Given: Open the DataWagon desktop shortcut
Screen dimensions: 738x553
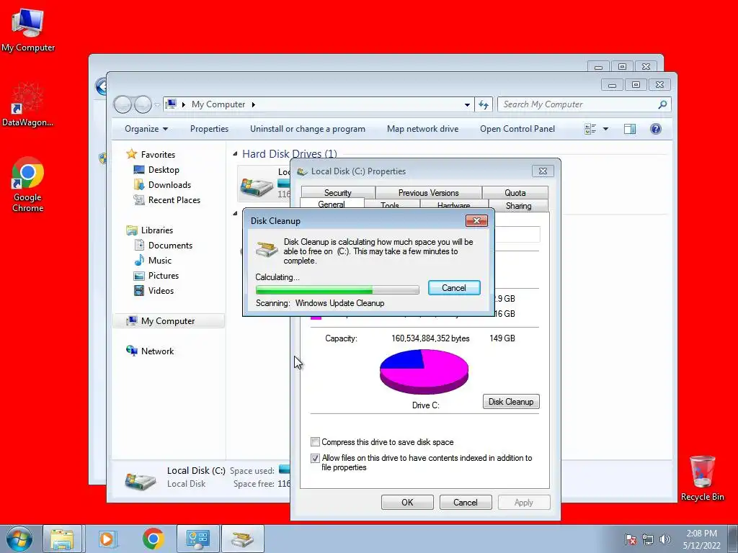Looking at the screenshot, I should coord(27,104).
